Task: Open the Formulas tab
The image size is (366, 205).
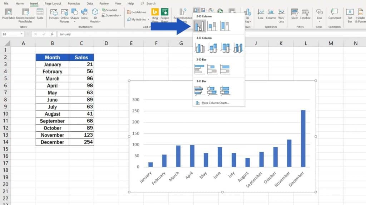Action: (x=74, y=4)
